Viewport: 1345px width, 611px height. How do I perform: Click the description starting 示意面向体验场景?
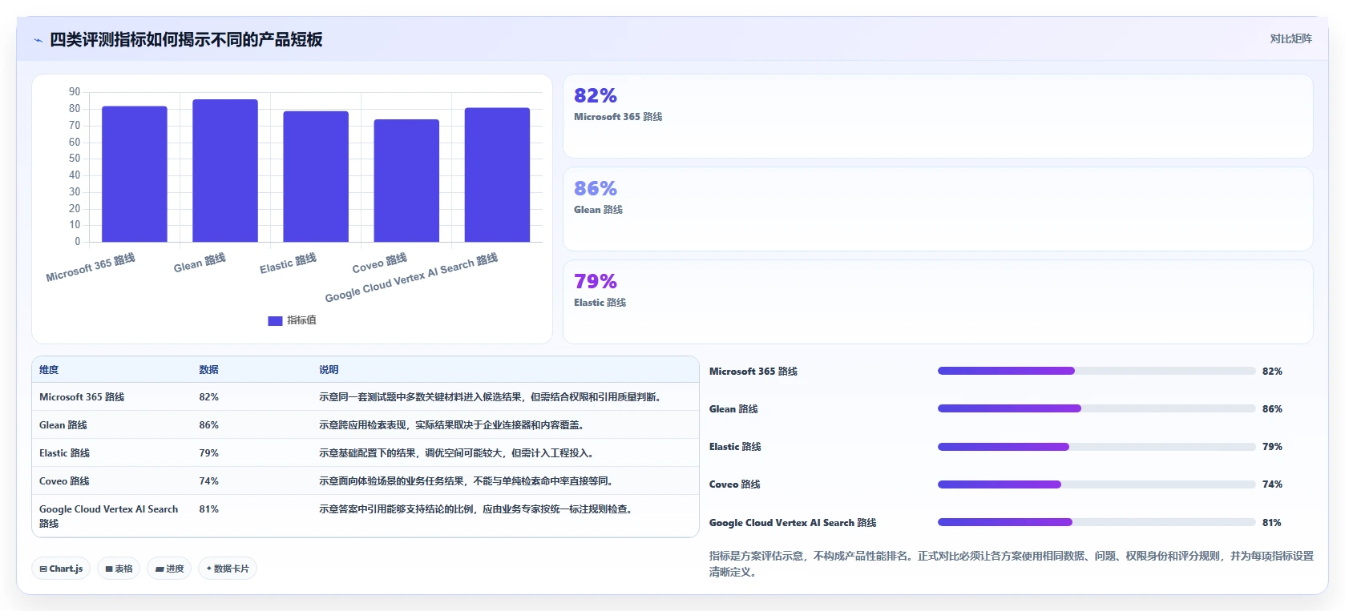tap(467, 481)
